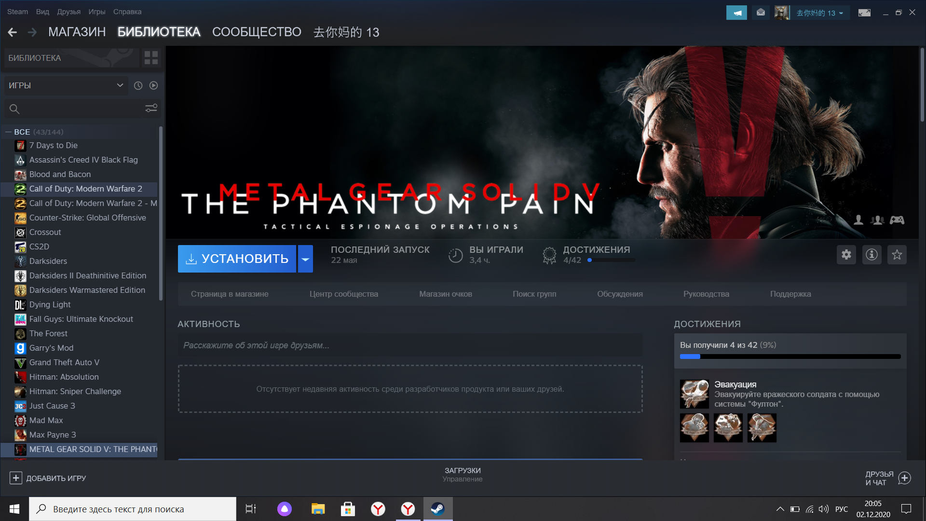926x521 pixels.
Task: Select Counter-Strike: Global Offensive
Action: pos(88,218)
